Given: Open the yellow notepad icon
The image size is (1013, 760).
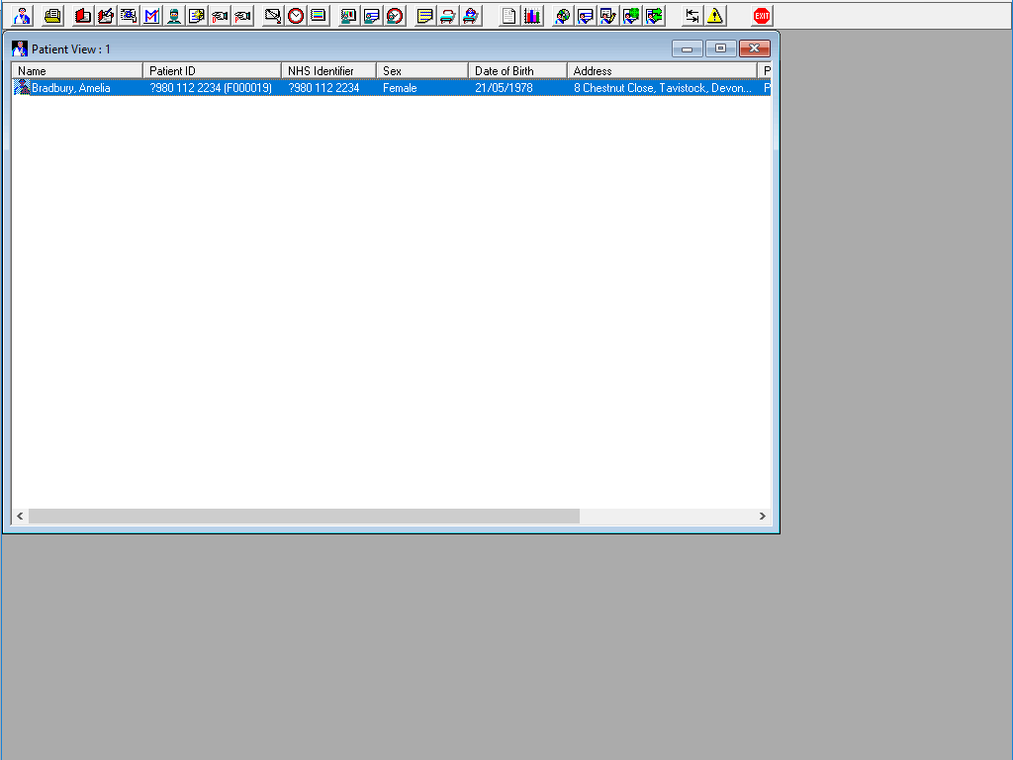Looking at the screenshot, I should [x=424, y=16].
